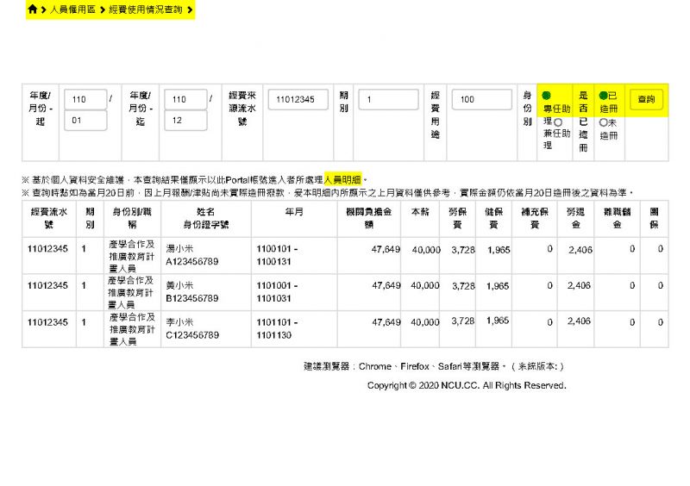Choose the 未造冊 radio option

[x=603, y=122]
